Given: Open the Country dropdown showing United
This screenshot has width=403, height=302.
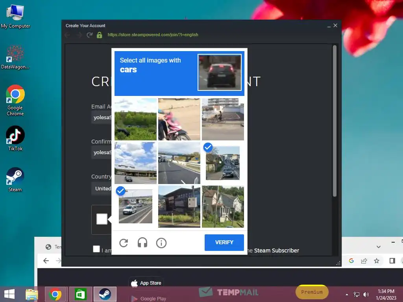Looking at the screenshot, I should point(102,188).
